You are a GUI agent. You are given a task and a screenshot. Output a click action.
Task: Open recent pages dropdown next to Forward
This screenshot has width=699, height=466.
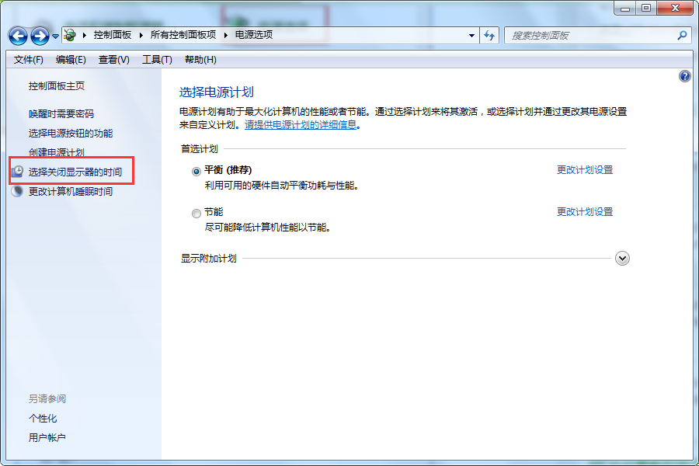coord(56,37)
